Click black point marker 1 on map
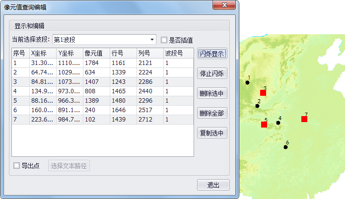345x199 pixels. point(247,83)
